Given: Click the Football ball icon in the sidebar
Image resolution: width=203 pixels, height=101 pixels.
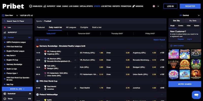Looking at the screenshot, I should [x=5, y=37].
